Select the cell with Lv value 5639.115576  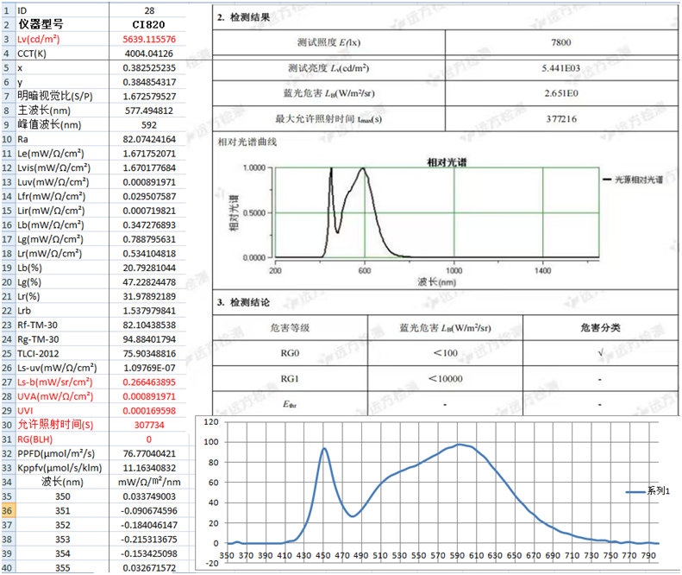[x=149, y=39]
